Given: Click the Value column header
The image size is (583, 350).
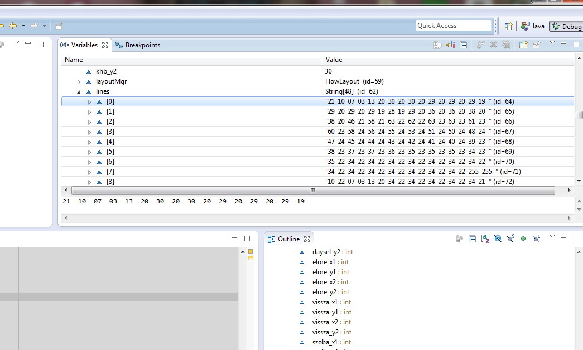Looking at the screenshot, I should (448, 60).
